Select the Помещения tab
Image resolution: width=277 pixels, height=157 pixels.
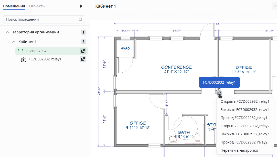[14, 6]
